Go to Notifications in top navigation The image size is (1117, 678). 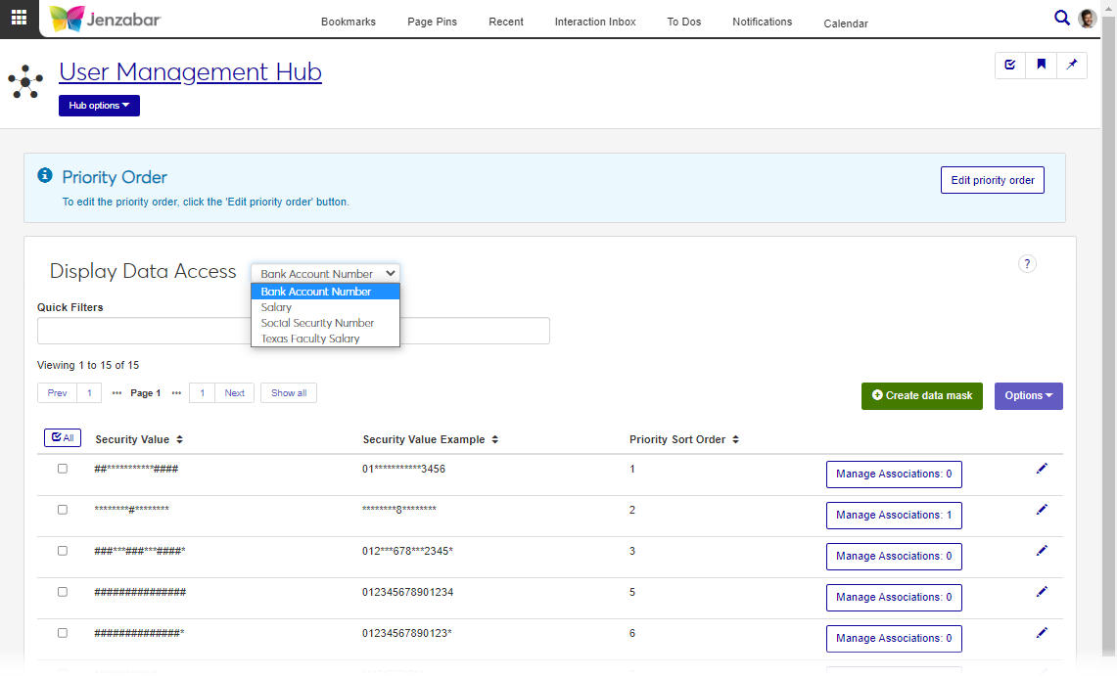click(x=762, y=22)
